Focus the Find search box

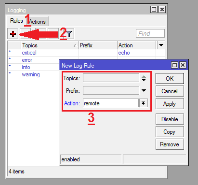click(150, 33)
